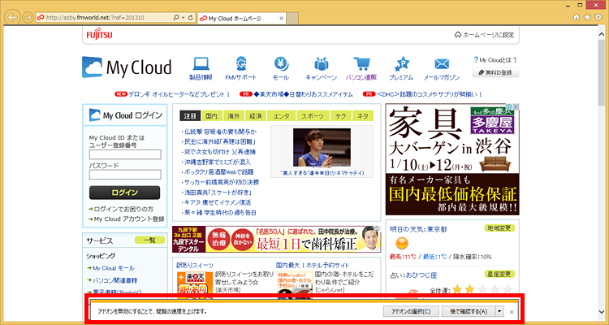Click the browser Forward arrow button
Viewport: 609px width, 325px height.
coord(28,18)
